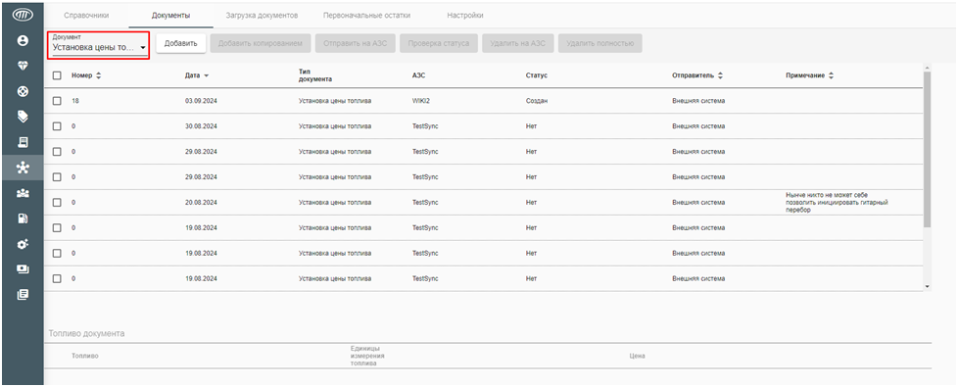Click the Добавить копированием button
The image size is (958, 387).
[261, 43]
